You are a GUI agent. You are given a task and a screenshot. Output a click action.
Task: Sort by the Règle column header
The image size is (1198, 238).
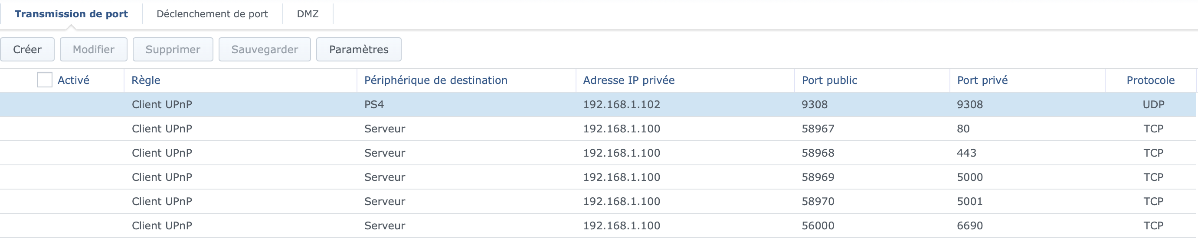pos(146,80)
